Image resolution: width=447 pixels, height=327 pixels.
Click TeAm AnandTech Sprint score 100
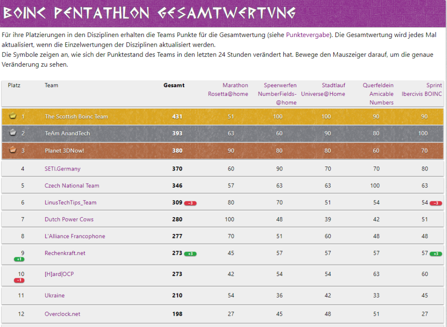point(423,133)
